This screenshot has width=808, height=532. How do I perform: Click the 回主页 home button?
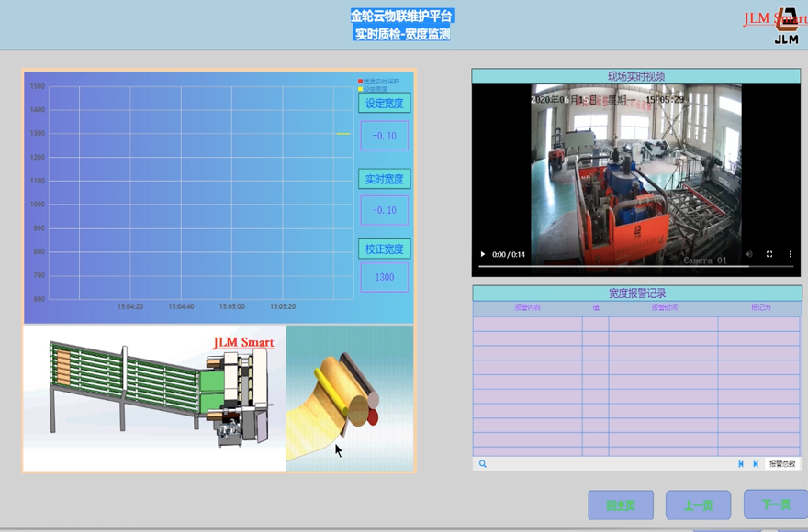[621, 505]
